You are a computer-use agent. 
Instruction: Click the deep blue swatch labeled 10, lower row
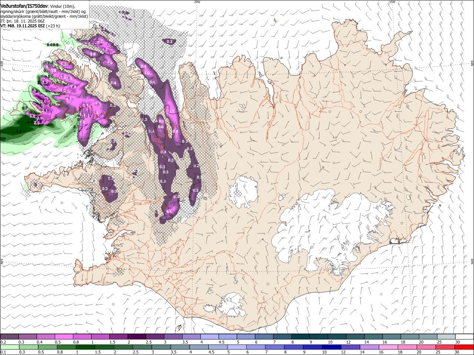click(x=331, y=347)
